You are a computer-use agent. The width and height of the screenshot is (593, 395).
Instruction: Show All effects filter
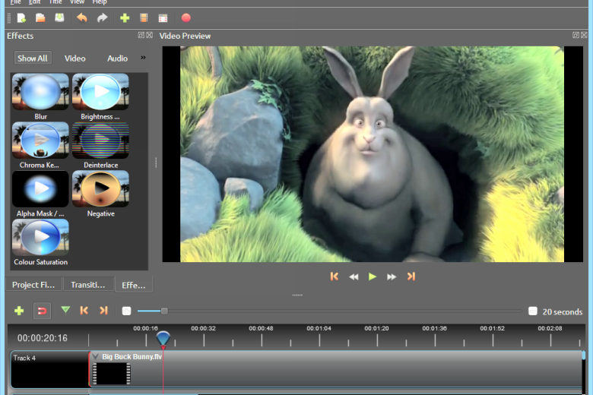[x=33, y=58]
